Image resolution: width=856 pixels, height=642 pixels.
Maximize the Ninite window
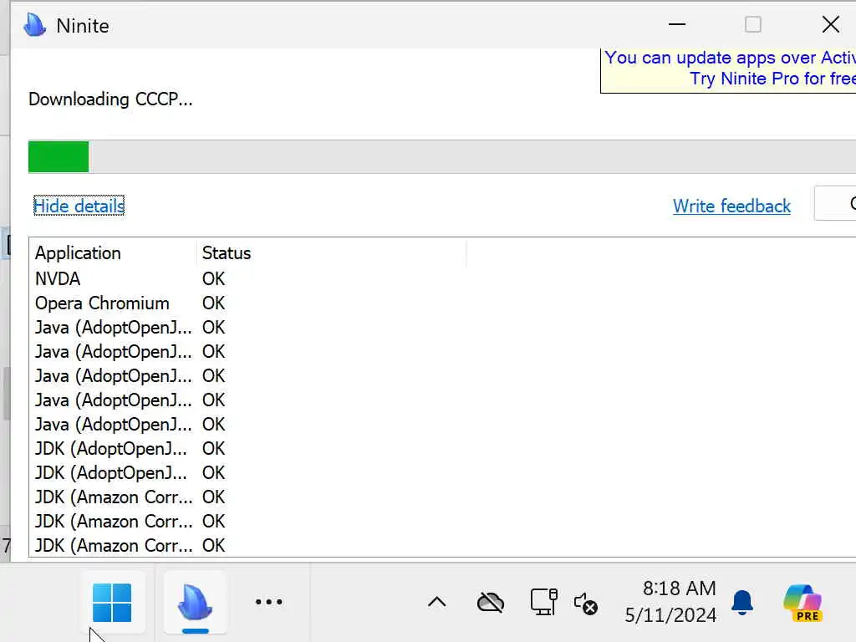752,25
